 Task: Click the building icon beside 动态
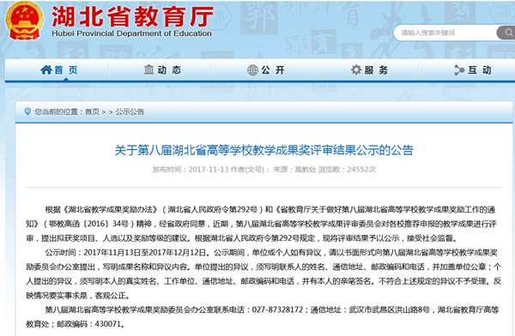click(x=148, y=69)
